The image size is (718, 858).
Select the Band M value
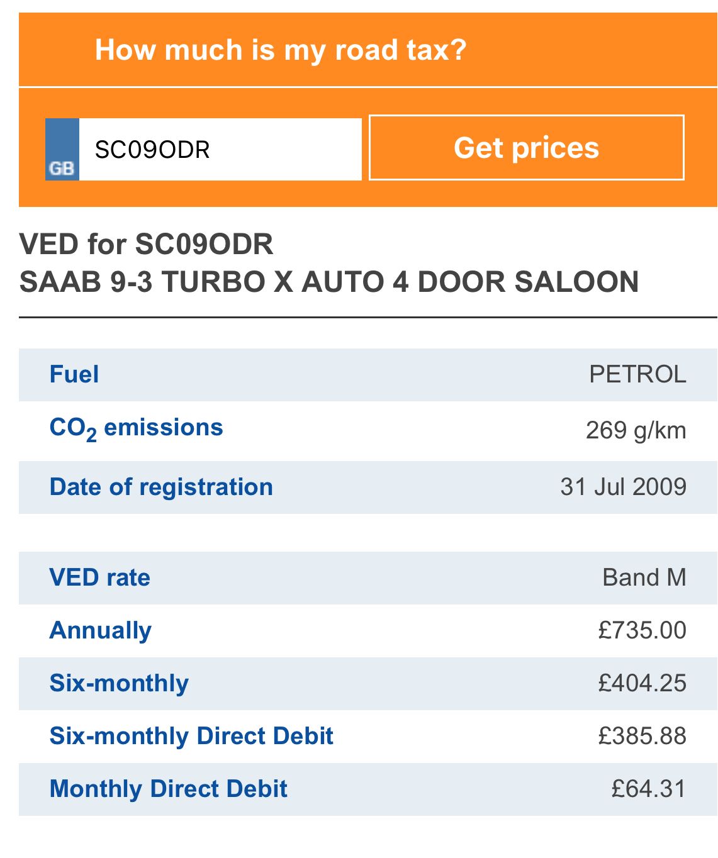[644, 578]
